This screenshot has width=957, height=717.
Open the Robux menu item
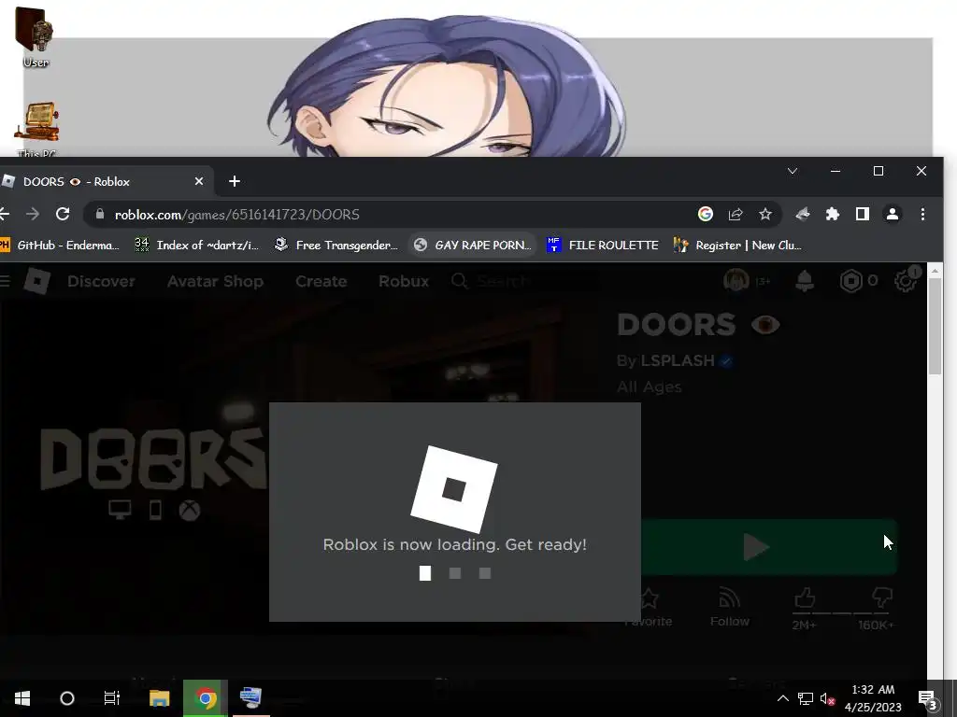point(404,281)
